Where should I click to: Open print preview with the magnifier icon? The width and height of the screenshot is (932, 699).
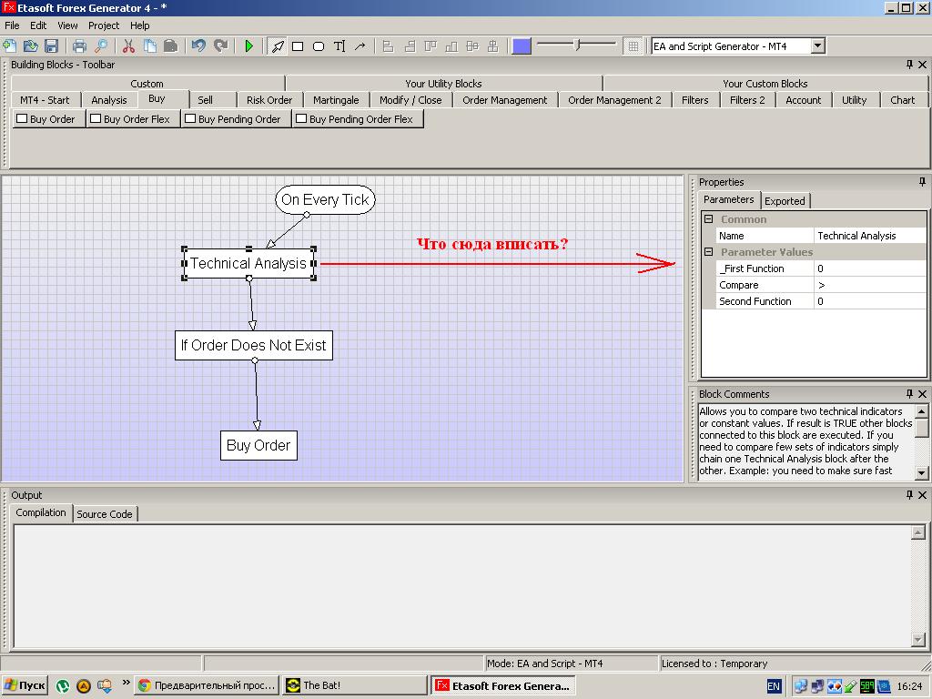(x=100, y=46)
